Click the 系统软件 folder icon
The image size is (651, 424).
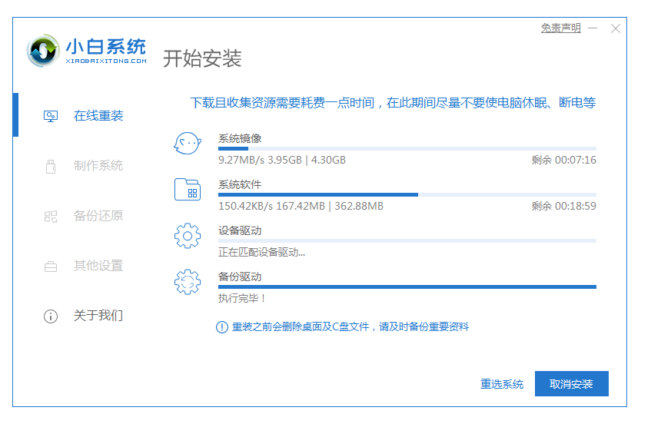click(187, 190)
